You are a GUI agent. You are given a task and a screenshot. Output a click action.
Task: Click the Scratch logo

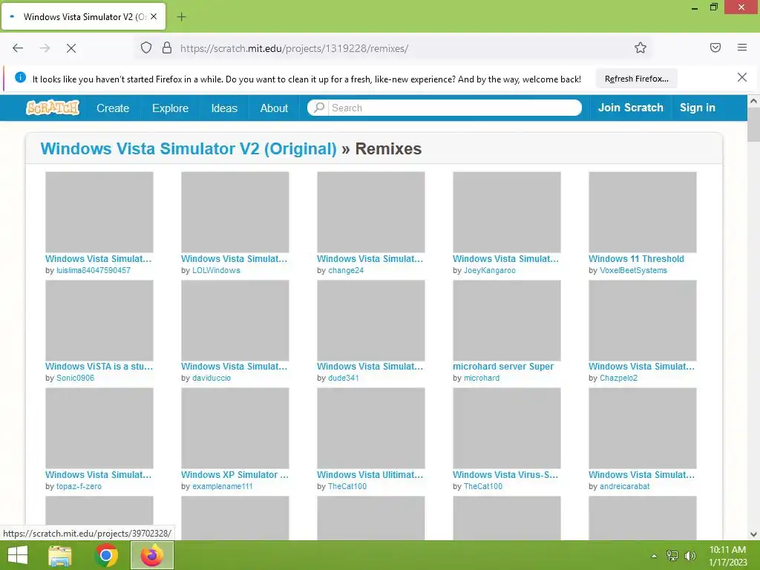coord(53,108)
